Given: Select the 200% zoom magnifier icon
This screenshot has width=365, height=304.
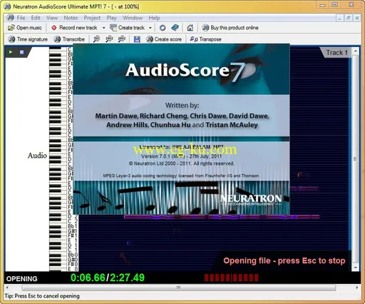Looking at the screenshot, I should (x=122, y=39).
